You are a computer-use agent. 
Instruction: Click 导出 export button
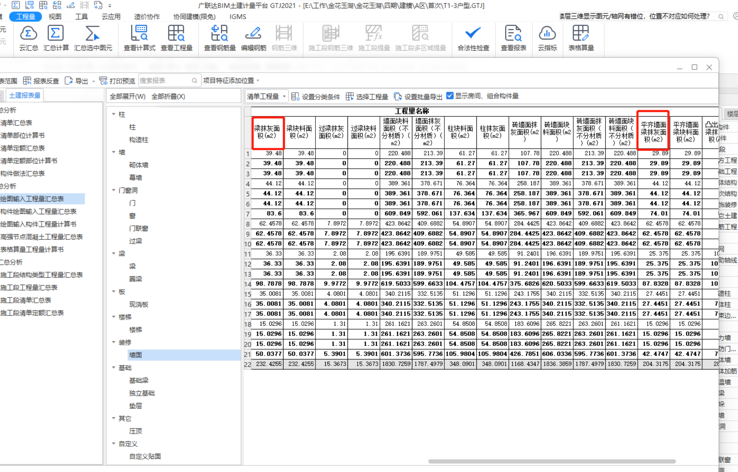tap(77, 81)
